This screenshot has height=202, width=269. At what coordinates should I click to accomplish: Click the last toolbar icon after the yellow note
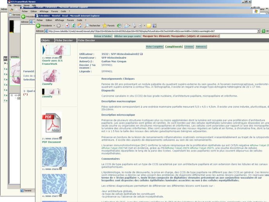click(155, 26)
